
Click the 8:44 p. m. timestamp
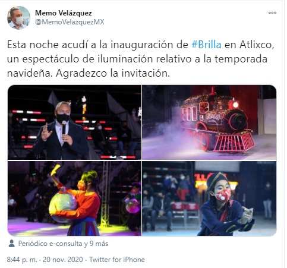click(x=22, y=260)
